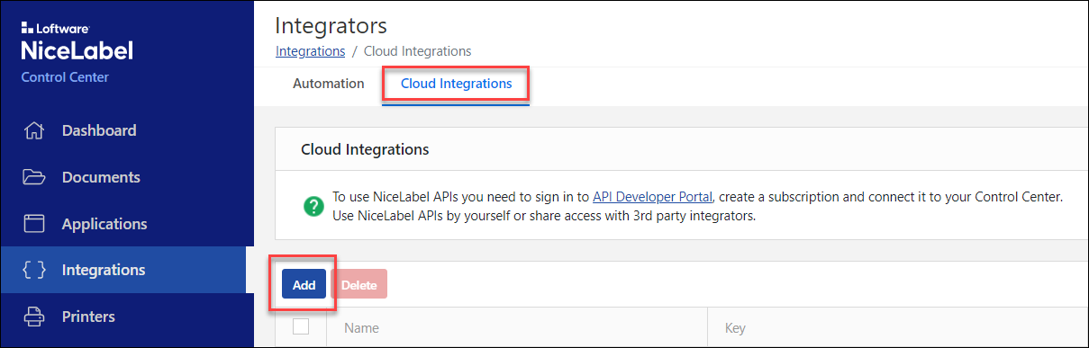Follow the Integrations breadcrumb link
The width and height of the screenshot is (1089, 348).
click(310, 51)
